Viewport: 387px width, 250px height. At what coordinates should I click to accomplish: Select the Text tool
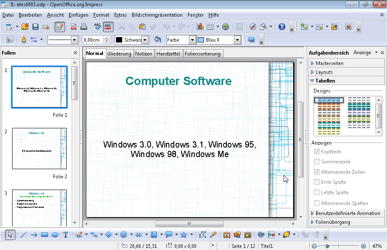pos(65,235)
